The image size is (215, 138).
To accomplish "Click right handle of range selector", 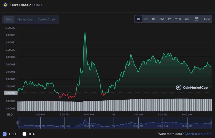I will point(212,123).
